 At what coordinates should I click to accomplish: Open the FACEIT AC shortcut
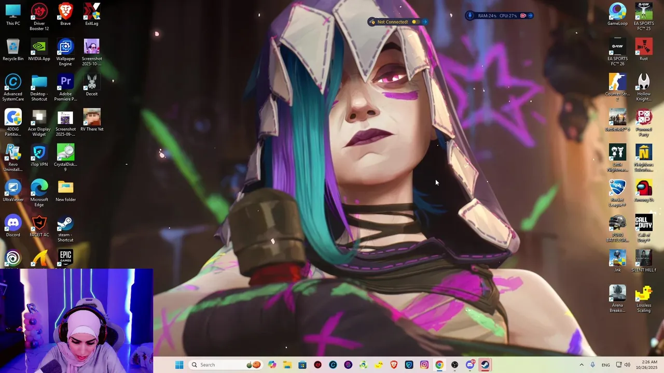39,226
